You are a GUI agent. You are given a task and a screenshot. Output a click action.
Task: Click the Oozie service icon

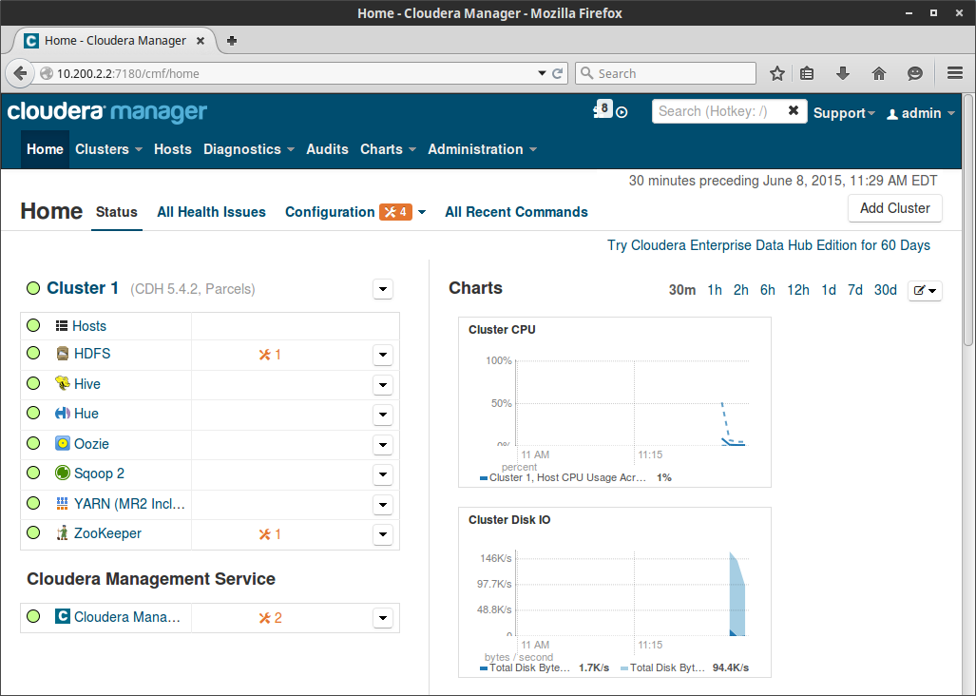point(62,443)
